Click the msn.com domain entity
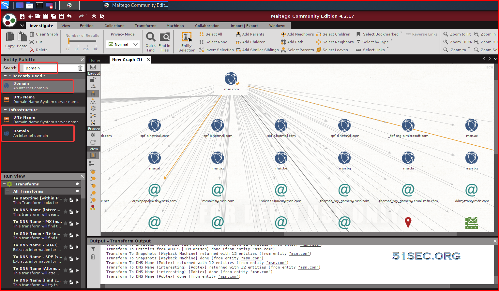The height and width of the screenshot is (291, 499). (231, 79)
